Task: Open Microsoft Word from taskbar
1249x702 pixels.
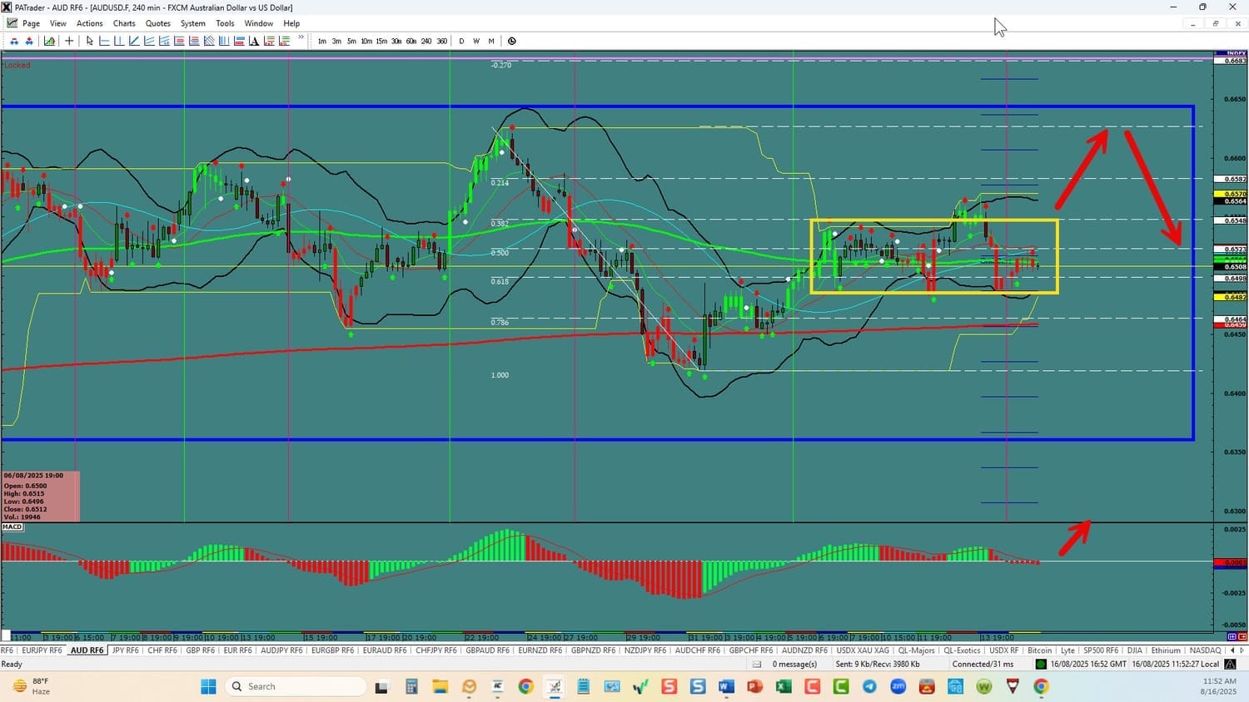Action: point(726,686)
